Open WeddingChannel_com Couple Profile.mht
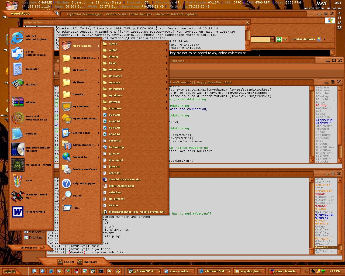The height and width of the screenshot is (276, 345). tap(135, 212)
